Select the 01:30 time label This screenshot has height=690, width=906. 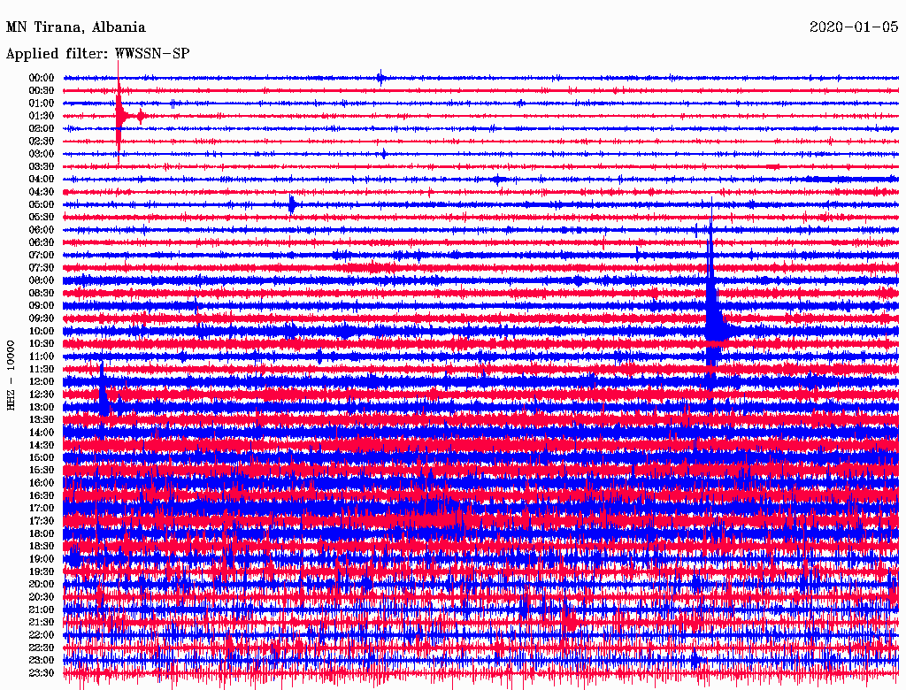pyautogui.click(x=42, y=116)
